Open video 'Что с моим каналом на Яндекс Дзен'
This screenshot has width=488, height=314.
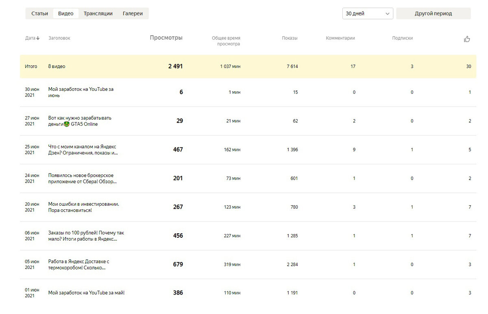83,150
